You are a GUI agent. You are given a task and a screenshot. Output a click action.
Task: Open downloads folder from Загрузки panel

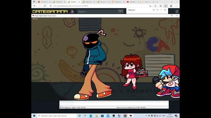pos(154,10)
